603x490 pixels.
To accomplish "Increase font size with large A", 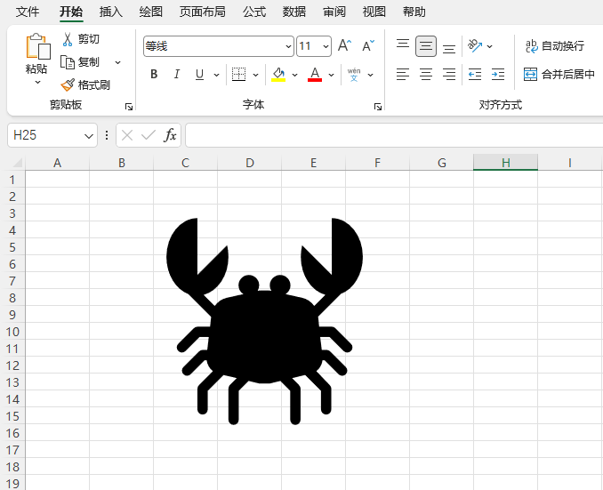I will pos(344,45).
